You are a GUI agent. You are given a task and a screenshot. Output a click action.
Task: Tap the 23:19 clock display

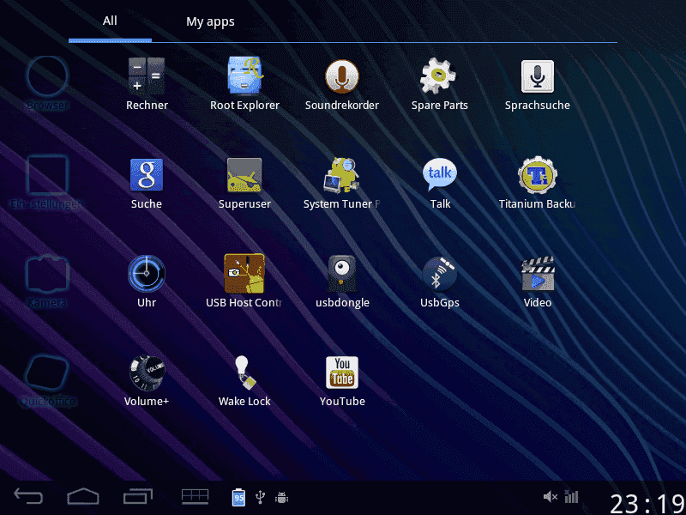click(647, 504)
